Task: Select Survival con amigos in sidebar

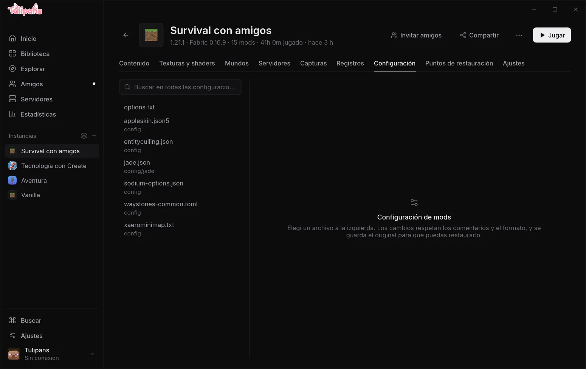Action: pyautogui.click(x=52, y=151)
